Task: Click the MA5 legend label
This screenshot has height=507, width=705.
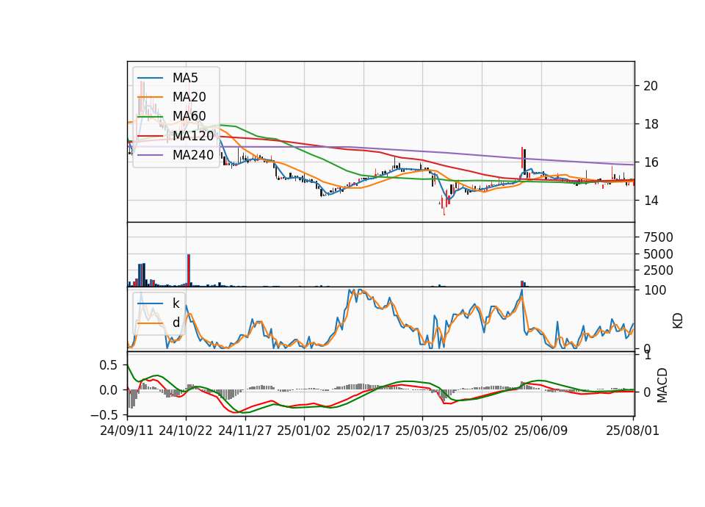Action: click(185, 78)
